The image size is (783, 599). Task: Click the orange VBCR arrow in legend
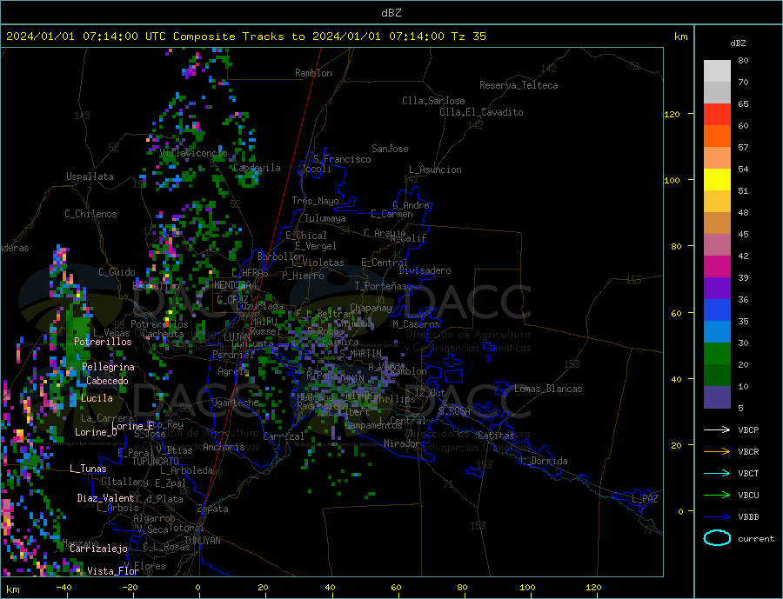coord(717,451)
